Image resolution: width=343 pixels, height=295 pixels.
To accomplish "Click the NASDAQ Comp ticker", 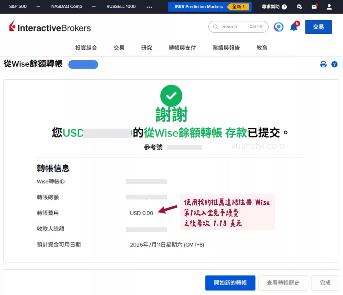I will (67, 6).
